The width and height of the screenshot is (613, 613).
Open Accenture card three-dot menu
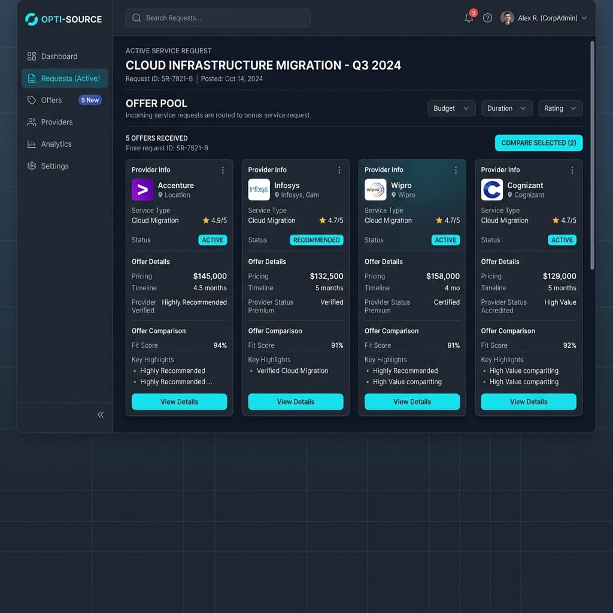click(x=223, y=170)
